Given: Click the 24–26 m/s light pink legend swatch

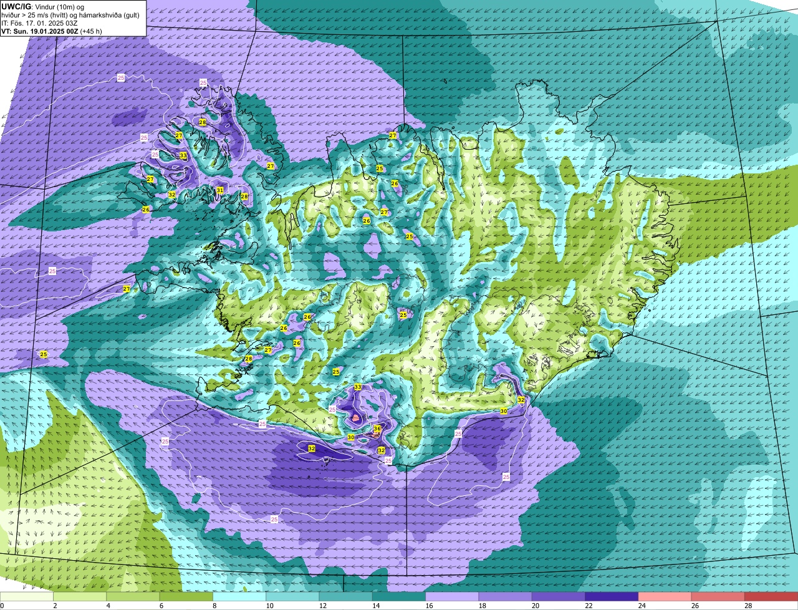Looking at the screenshot, I should (665, 597).
